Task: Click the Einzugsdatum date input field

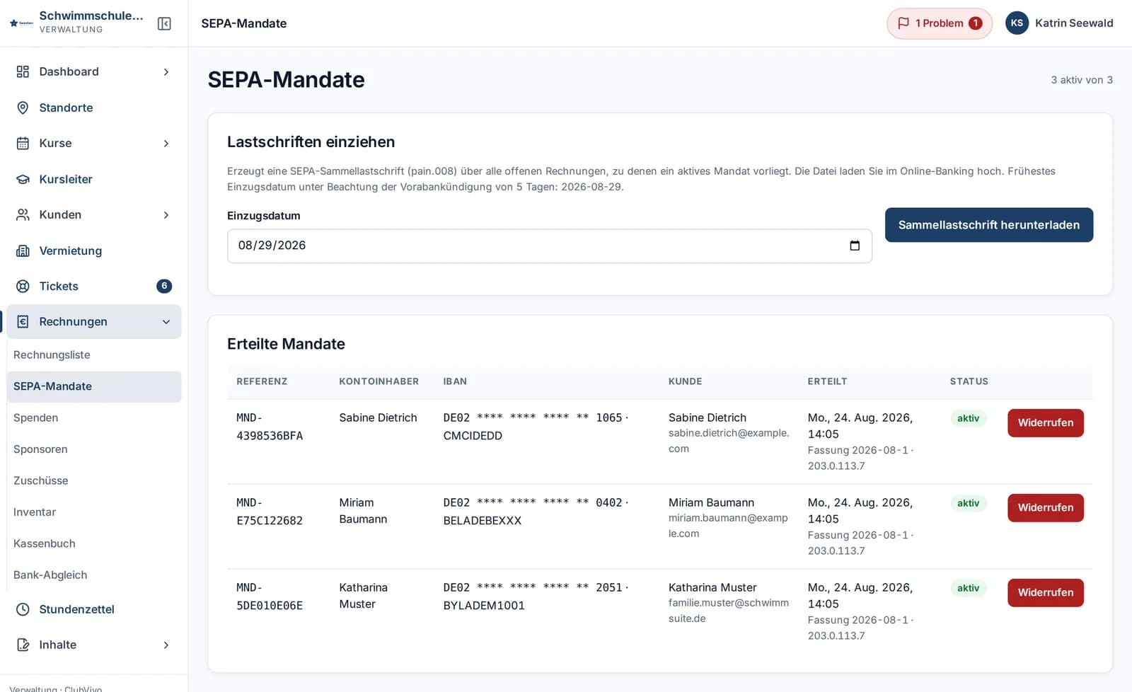Action: point(549,246)
